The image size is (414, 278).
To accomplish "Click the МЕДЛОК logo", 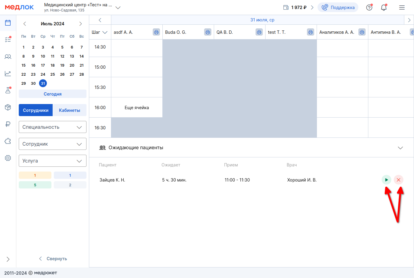I will [19, 8].
